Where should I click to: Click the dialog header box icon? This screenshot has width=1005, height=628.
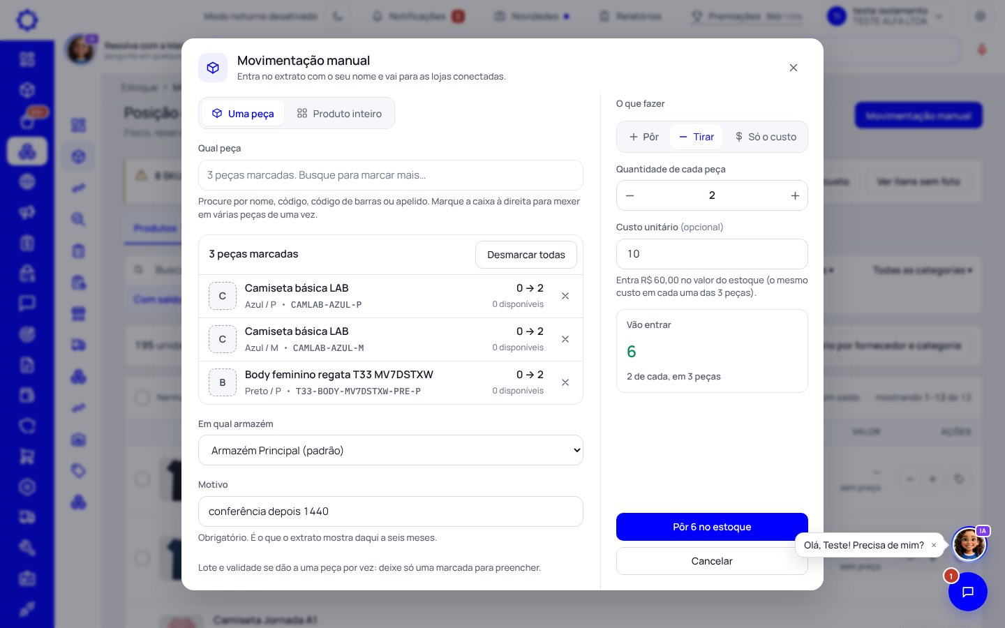(x=213, y=68)
